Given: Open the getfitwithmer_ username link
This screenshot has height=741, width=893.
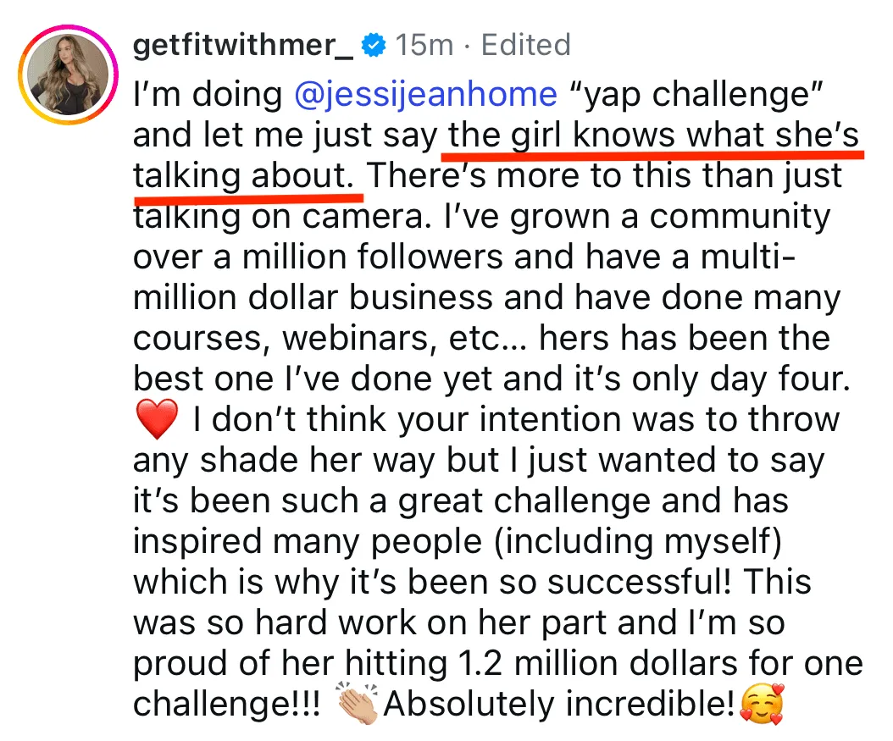Looking at the screenshot, I should point(243,46).
